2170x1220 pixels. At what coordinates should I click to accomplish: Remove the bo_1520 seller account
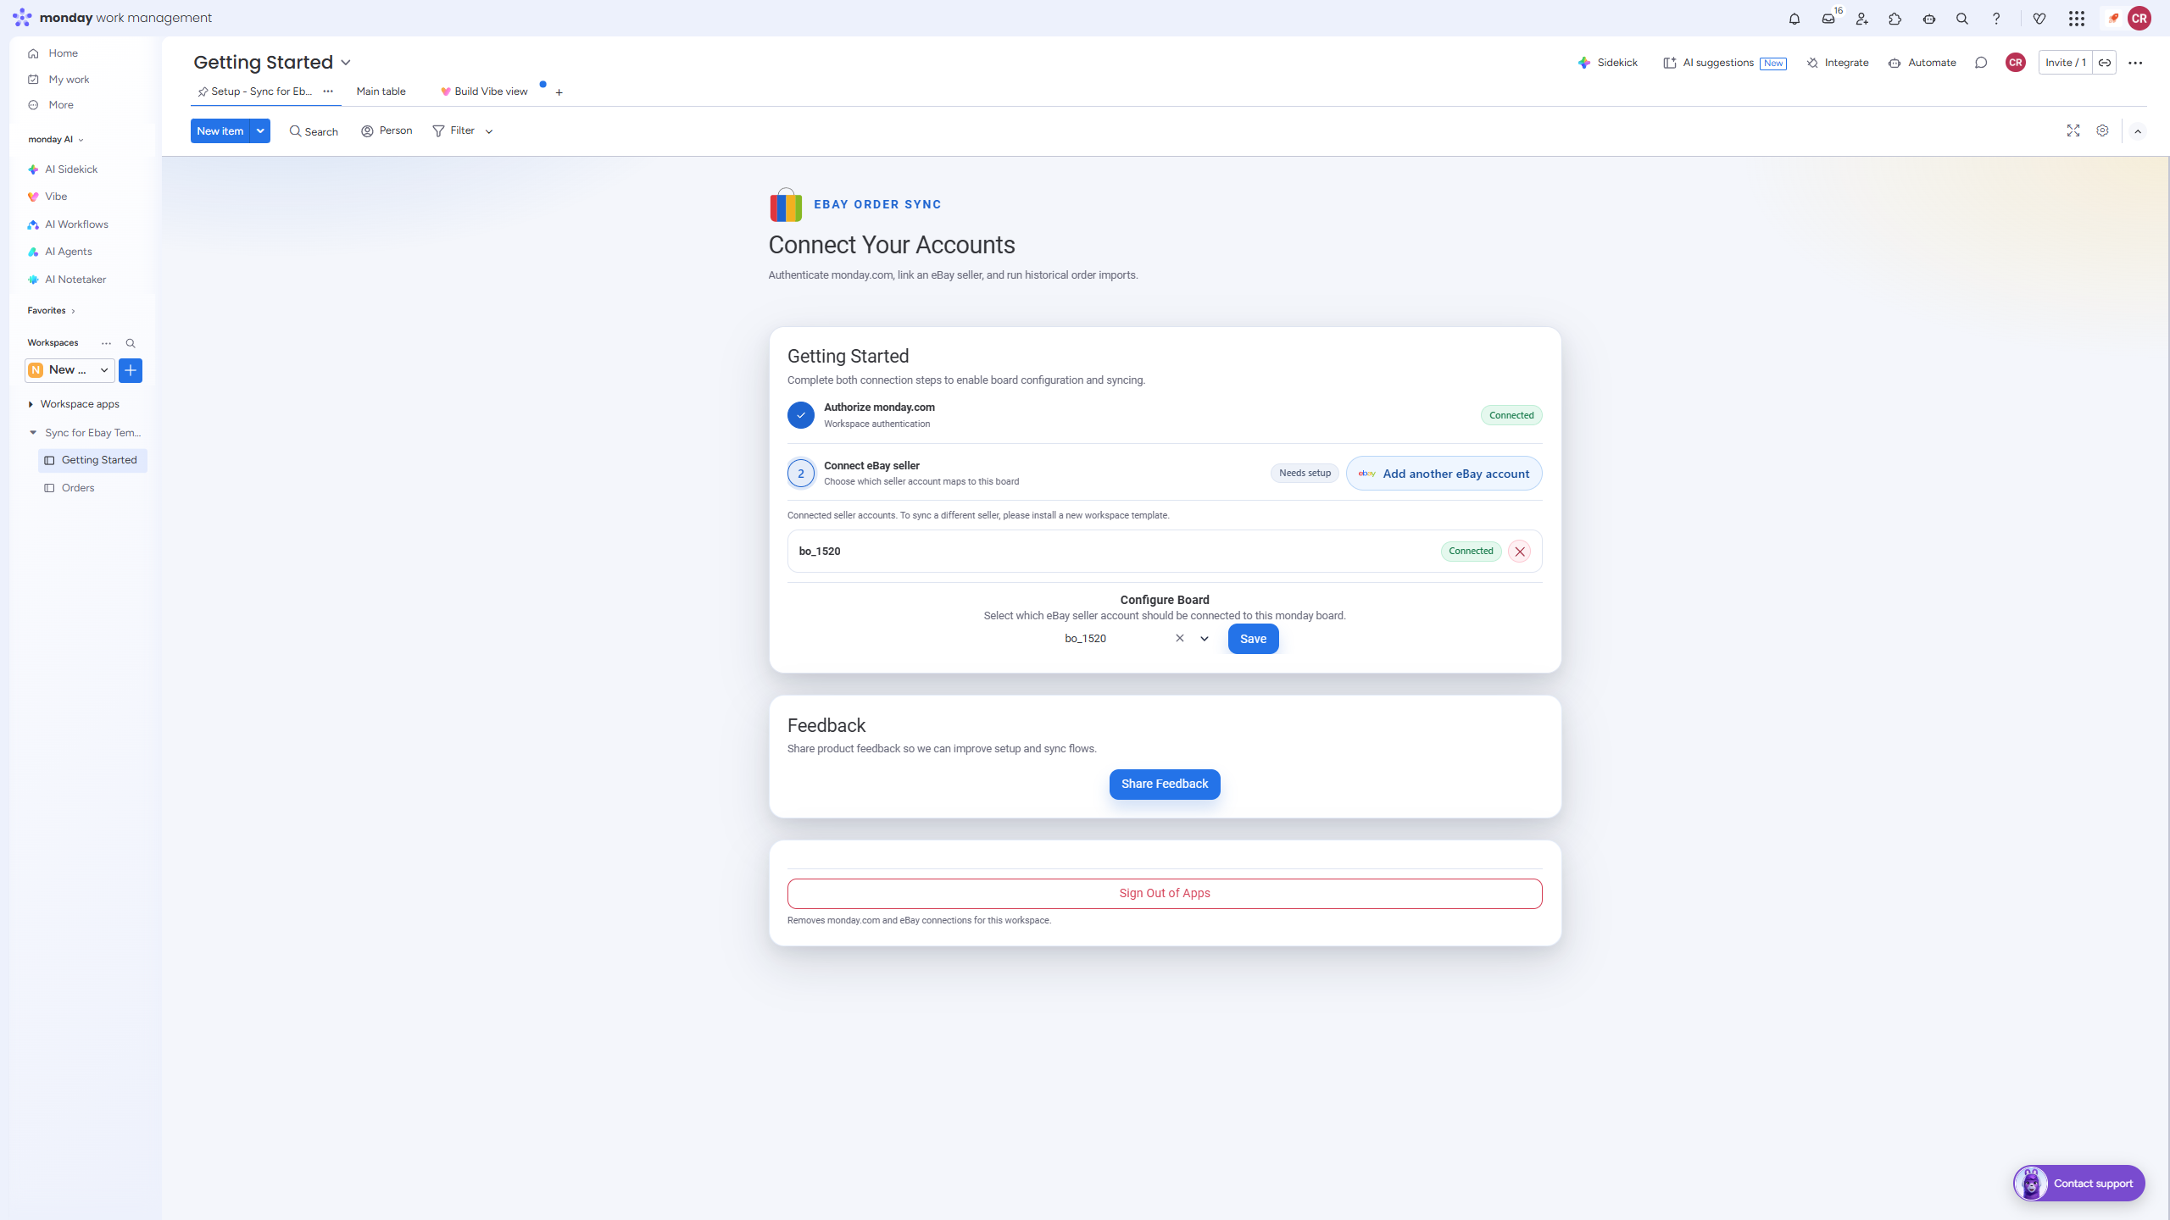pyautogui.click(x=1519, y=552)
